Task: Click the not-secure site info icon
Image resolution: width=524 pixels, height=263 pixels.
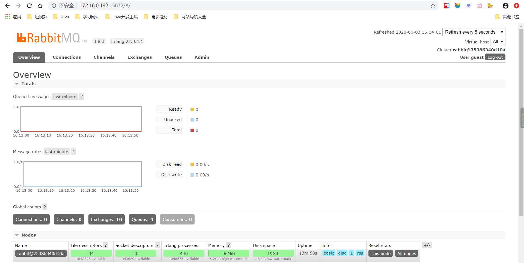Action: click(x=54, y=6)
